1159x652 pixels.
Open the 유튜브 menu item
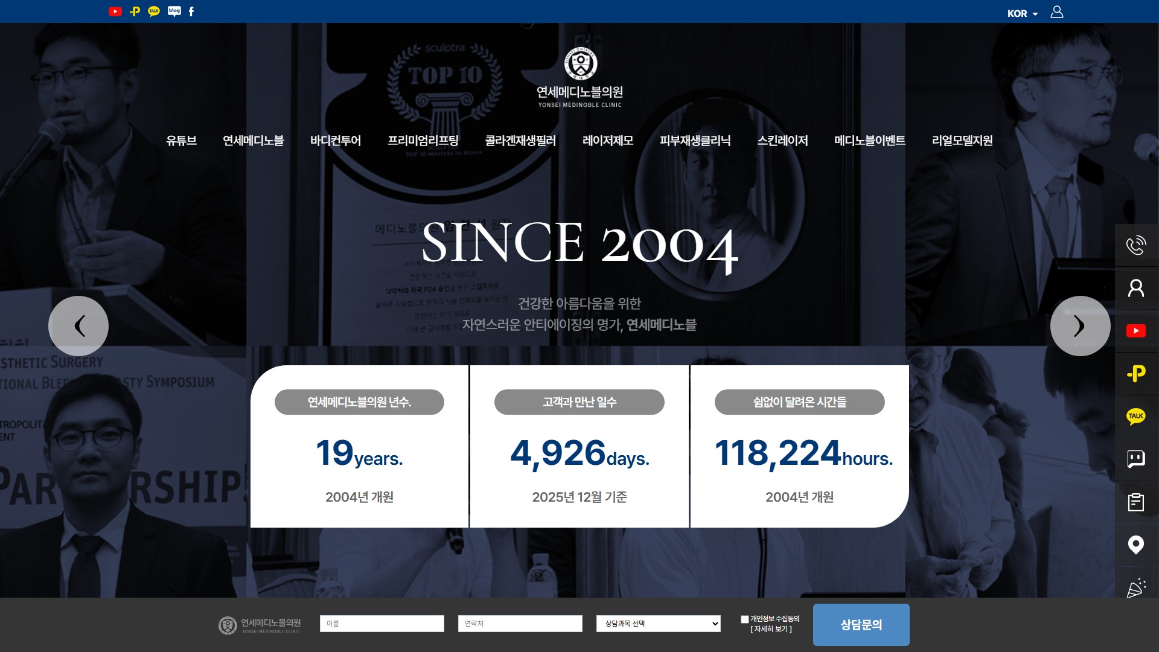tap(181, 141)
